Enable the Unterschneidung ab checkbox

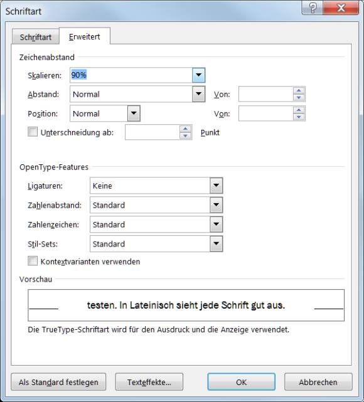(33, 132)
